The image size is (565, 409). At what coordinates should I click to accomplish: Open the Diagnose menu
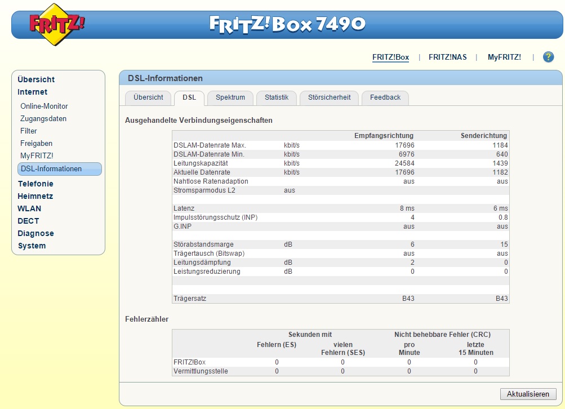click(35, 233)
